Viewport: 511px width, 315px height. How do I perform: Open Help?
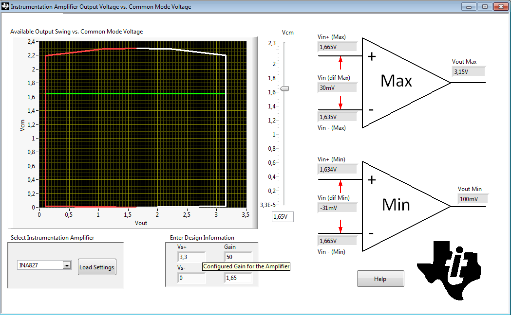pyautogui.click(x=380, y=279)
